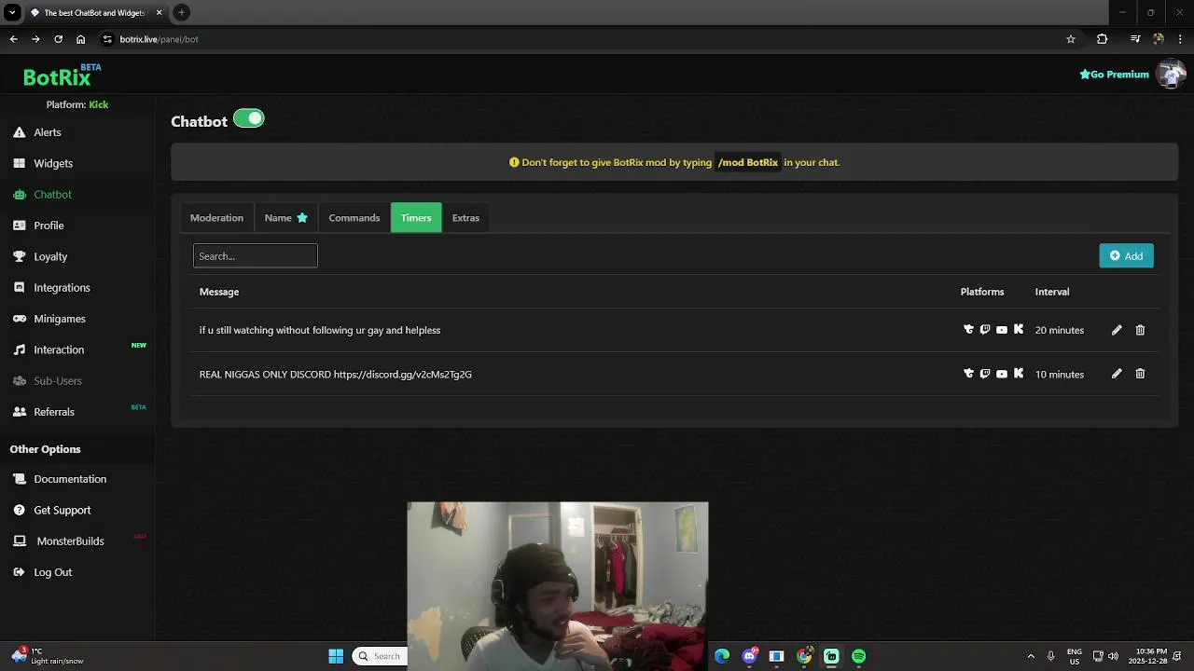
Task: Reload the botrix.live page
Action: tap(58, 39)
